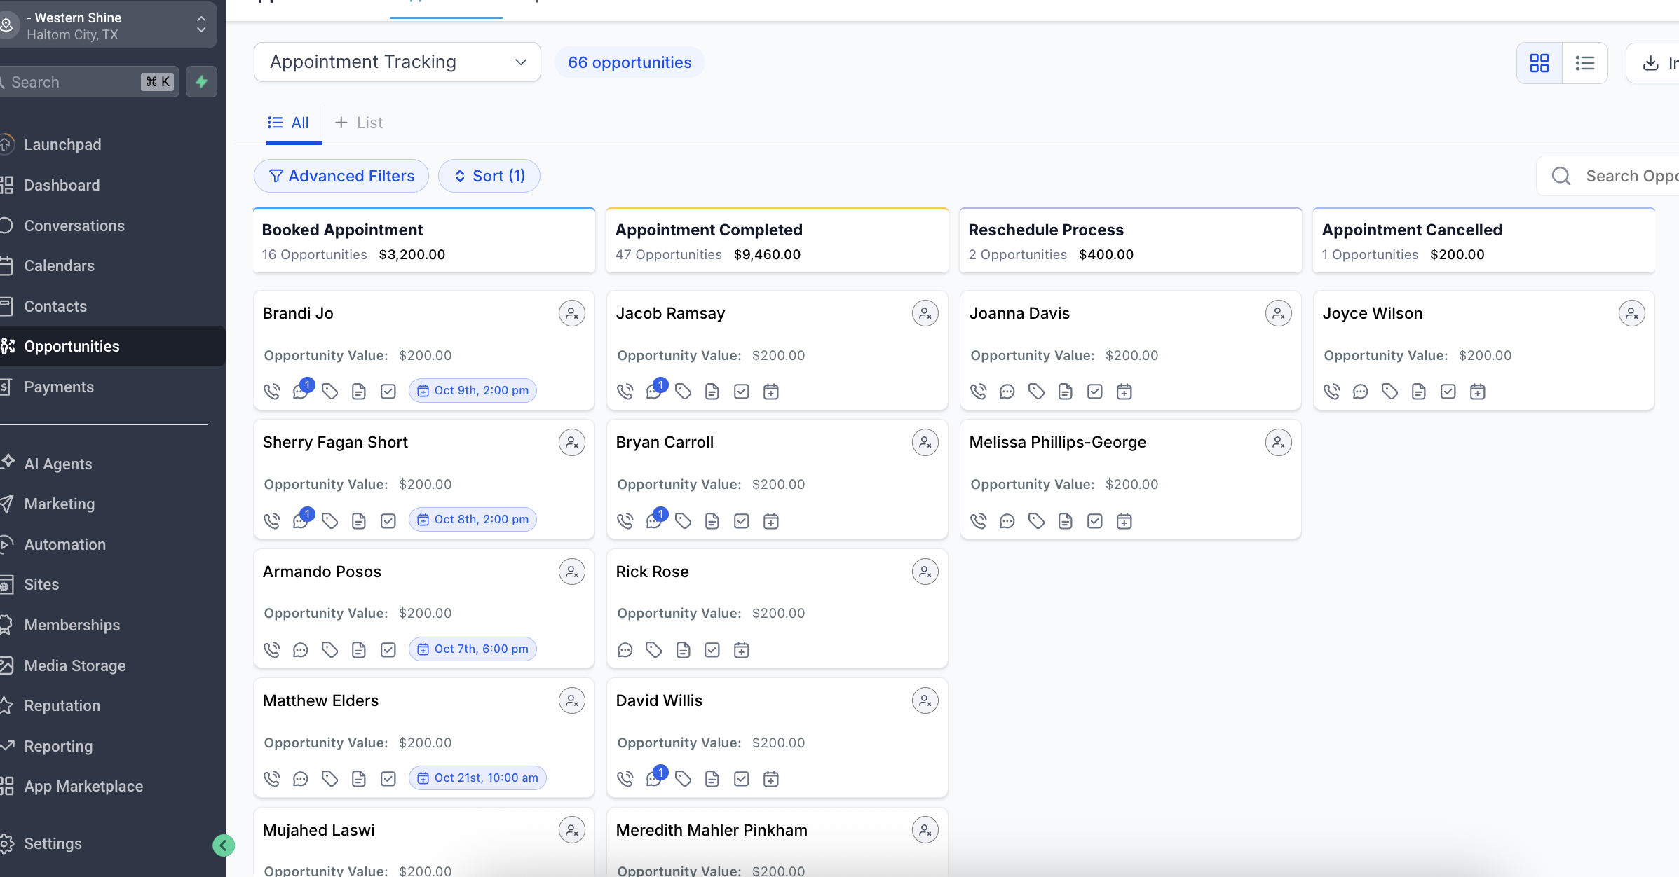View tags on Joanna Davis's opportunity
1679x877 pixels.
pos(1036,392)
